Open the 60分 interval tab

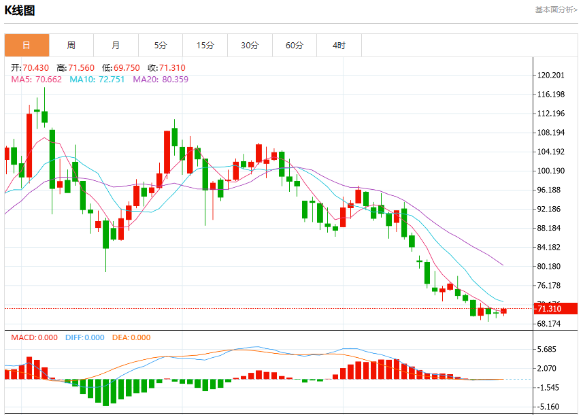pyautogui.click(x=295, y=46)
